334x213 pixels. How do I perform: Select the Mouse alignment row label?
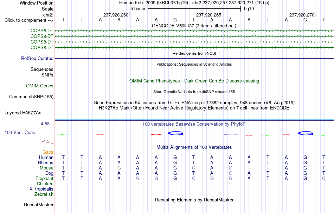(x=46, y=168)
